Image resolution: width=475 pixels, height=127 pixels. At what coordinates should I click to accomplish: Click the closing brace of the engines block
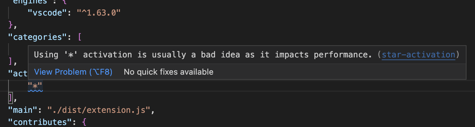(11, 25)
